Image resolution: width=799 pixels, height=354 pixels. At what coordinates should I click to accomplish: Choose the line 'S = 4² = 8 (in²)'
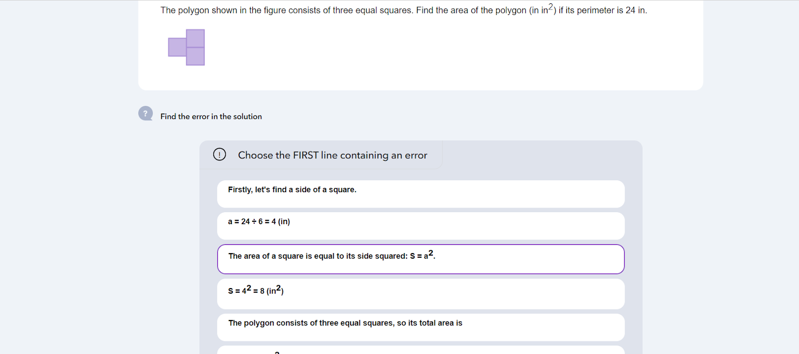pyautogui.click(x=420, y=294)
